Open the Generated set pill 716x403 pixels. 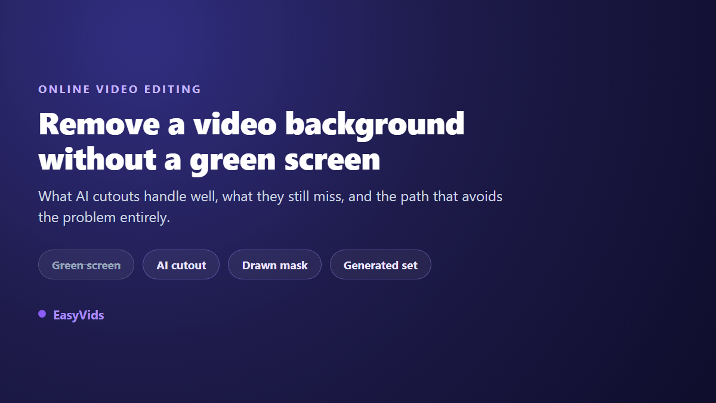(381, 264)
